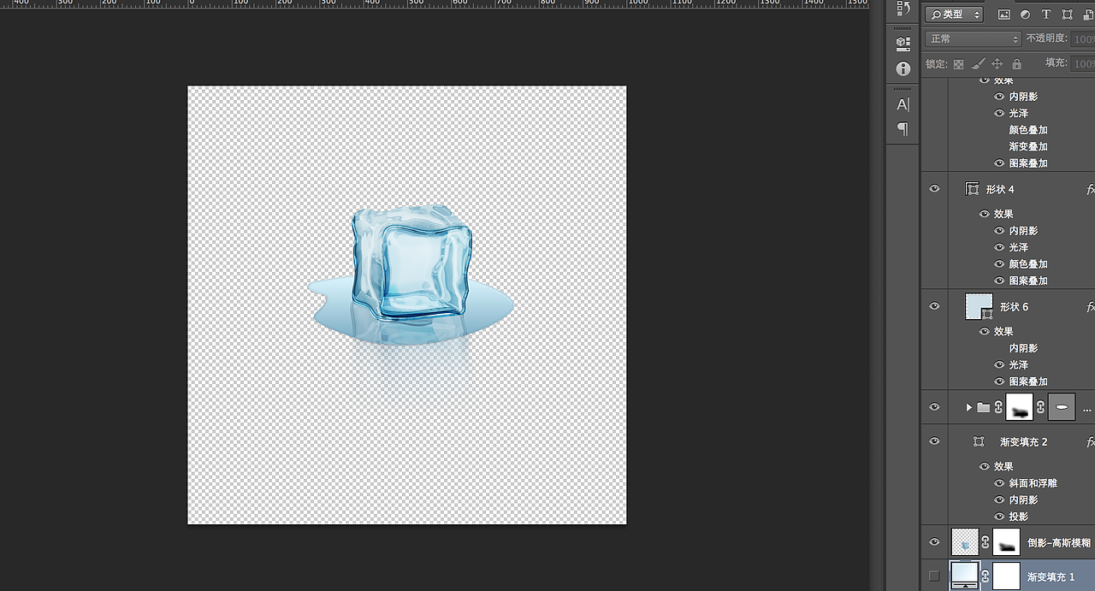Open the 正常 blend mode dropdown
Viewport: 1095px width, 591px height.
[974, 39]
